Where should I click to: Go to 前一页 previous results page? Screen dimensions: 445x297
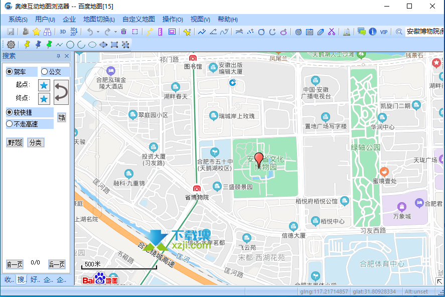(15, 264)
